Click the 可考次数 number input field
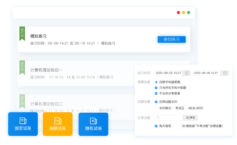The width and height of the screenshot is (237, 145). pyautogui.click(x=169, y=118)
